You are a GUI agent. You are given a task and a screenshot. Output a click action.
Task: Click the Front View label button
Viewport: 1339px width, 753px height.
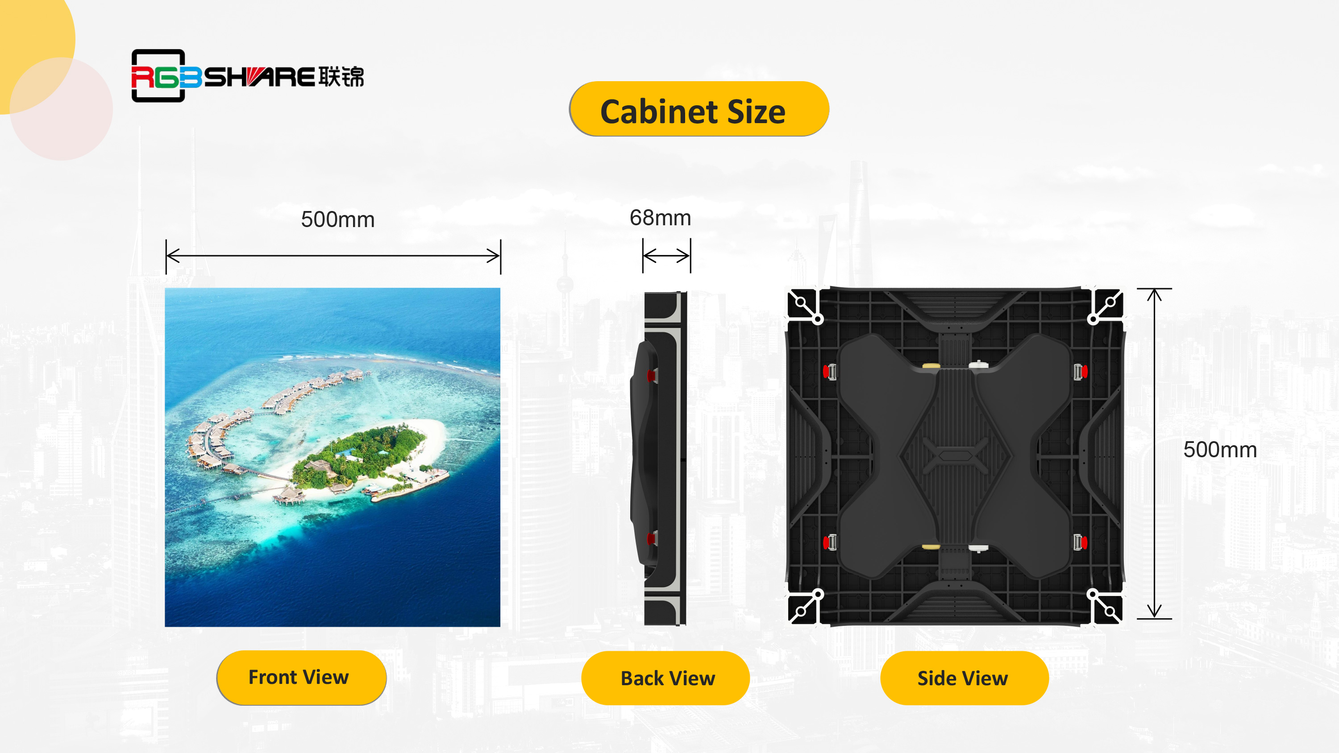301,678
